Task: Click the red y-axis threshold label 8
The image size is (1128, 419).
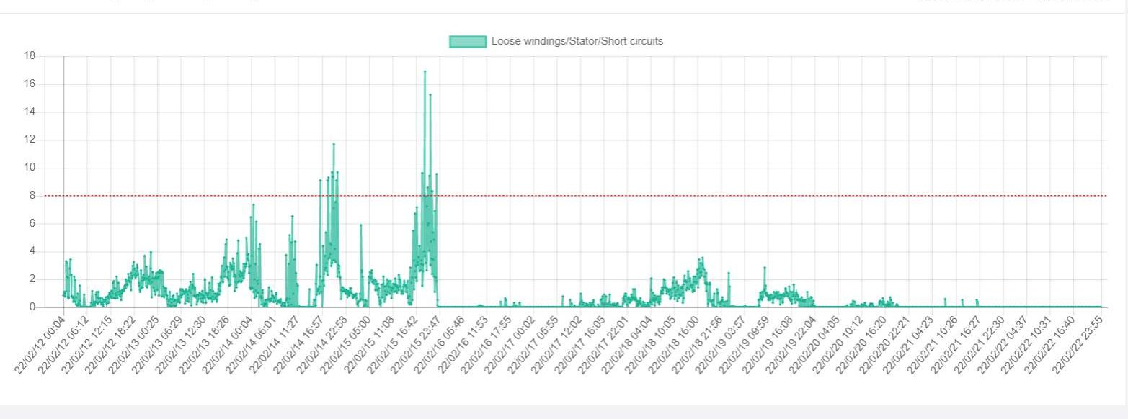Action: tap(32, 196)
